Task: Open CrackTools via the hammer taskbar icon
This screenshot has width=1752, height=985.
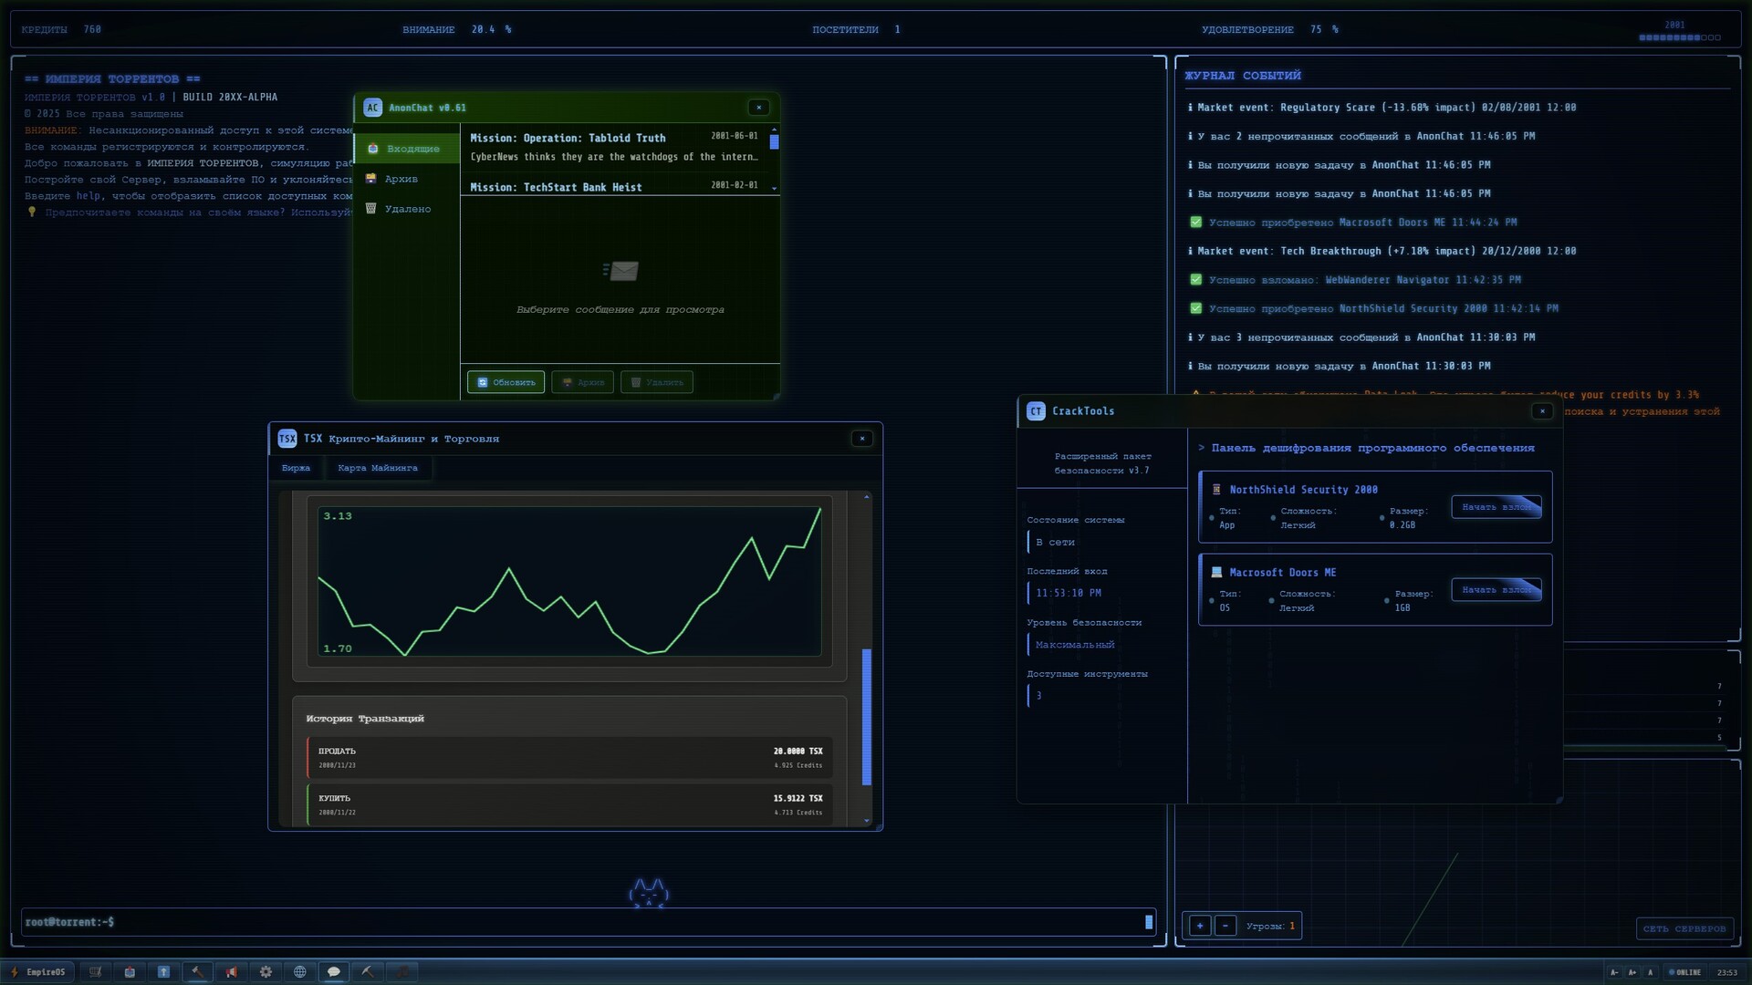Action: pyautogui.click(x=198, y=971)
